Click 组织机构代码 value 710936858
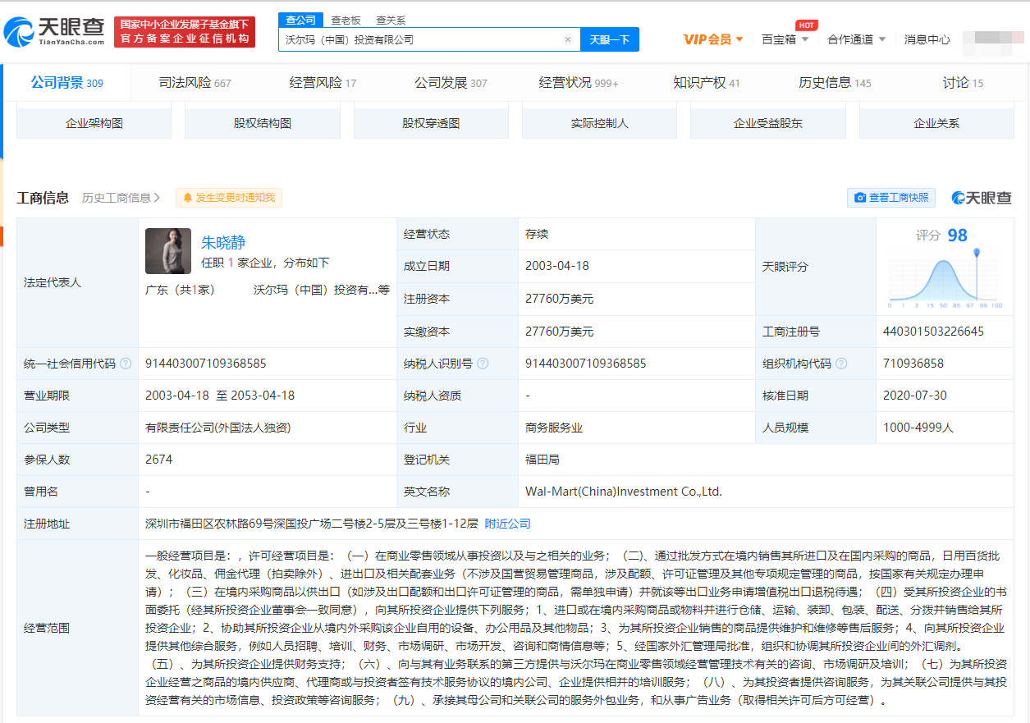This screenshot has width=1030, height=723. coord(913,364)
